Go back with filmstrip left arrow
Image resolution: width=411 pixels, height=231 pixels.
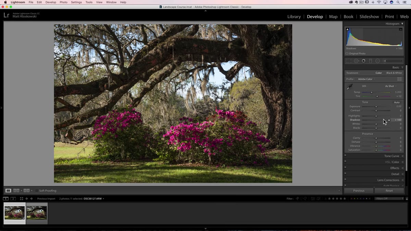coord(27,199)
